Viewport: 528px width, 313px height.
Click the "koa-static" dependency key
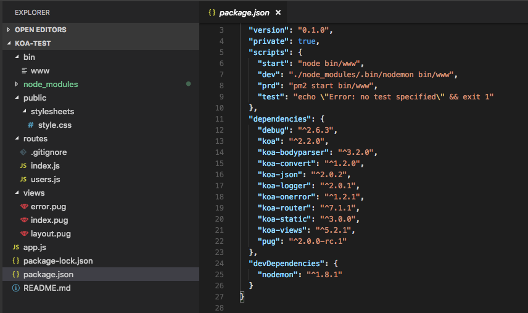[284, 219]
